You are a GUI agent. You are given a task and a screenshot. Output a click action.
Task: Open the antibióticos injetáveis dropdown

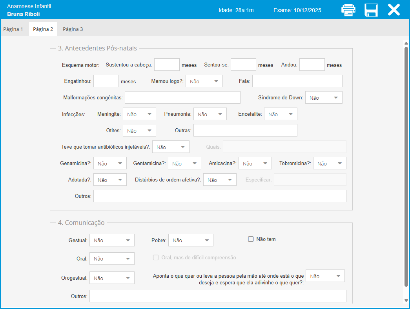(171, 147)
